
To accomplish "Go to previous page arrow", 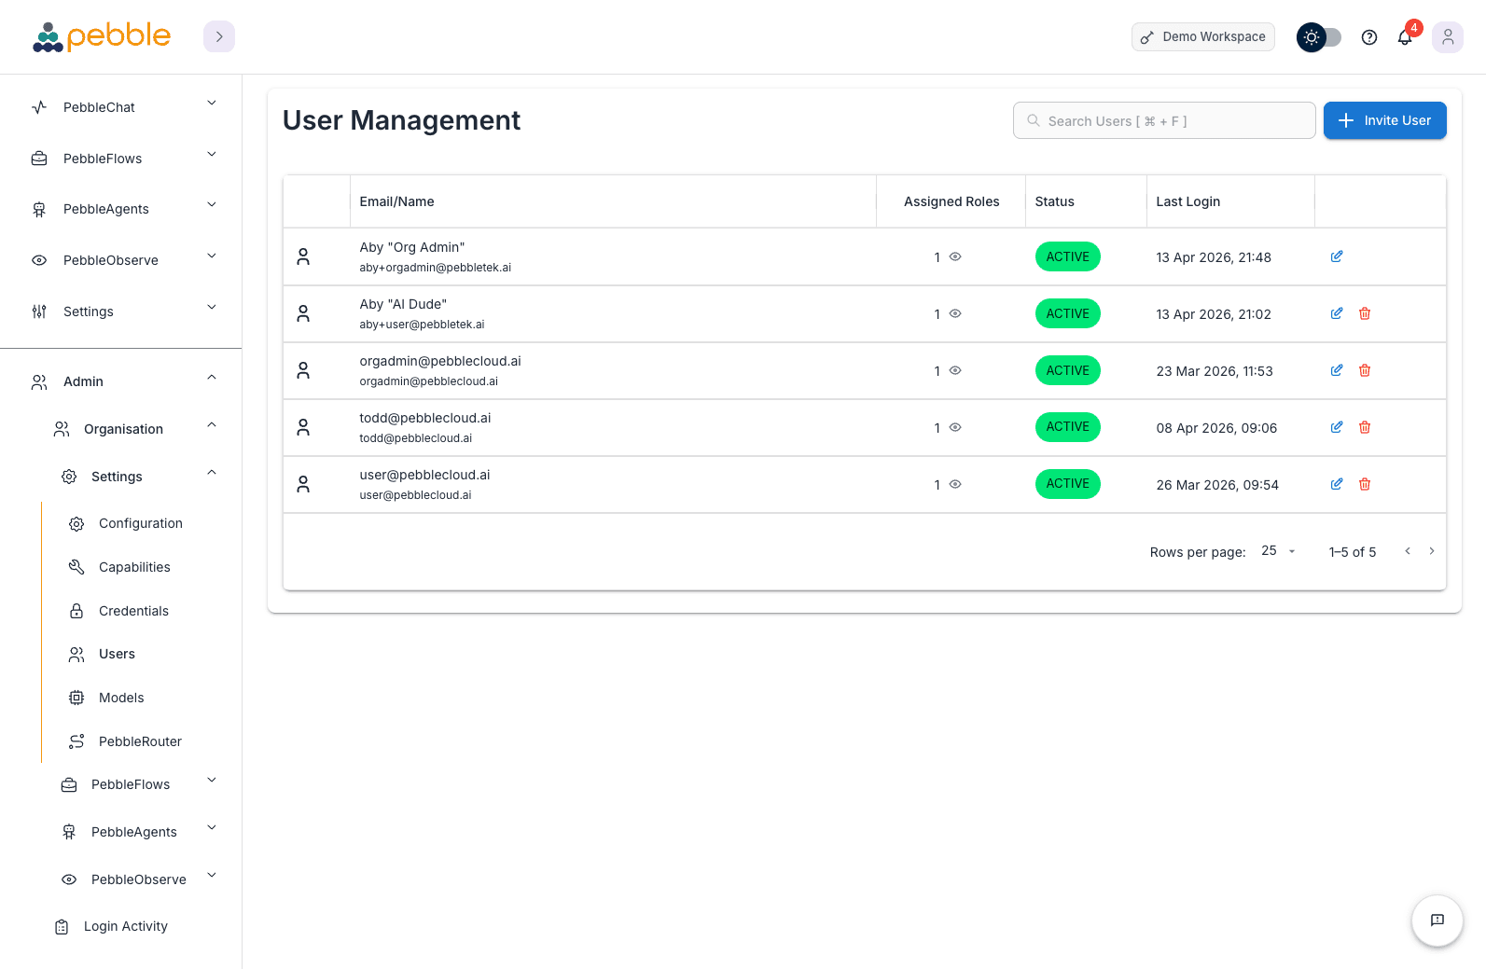I will 1408,551.
